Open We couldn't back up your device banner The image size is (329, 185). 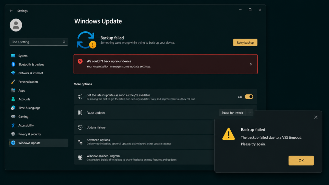click(165, 64)
